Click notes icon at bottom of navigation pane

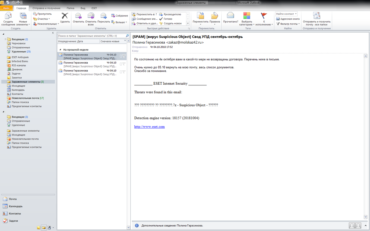[x=38, y=228]
